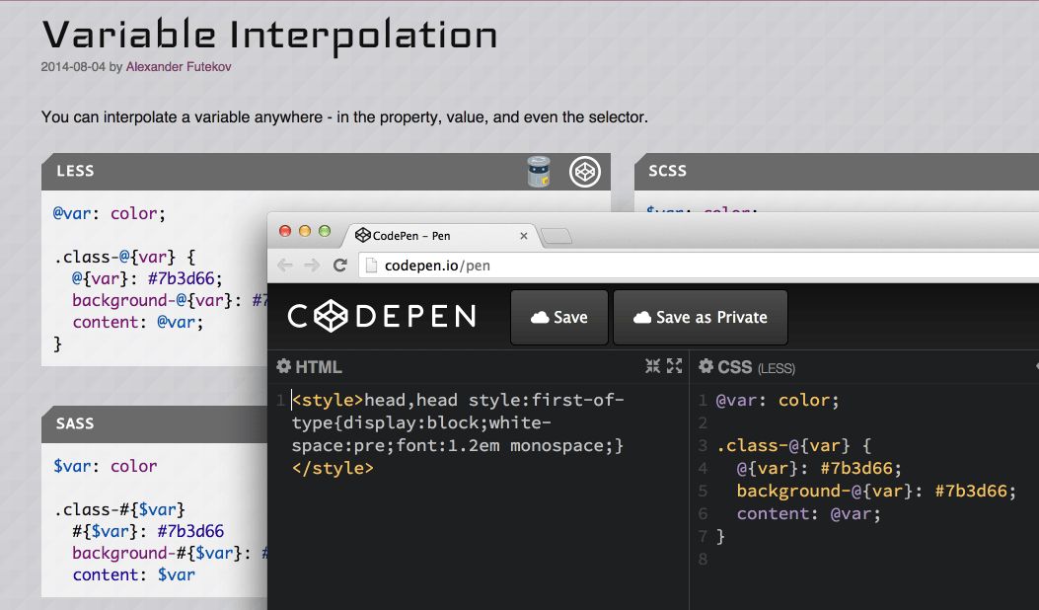Open the HTML panel settings gear

283,366
